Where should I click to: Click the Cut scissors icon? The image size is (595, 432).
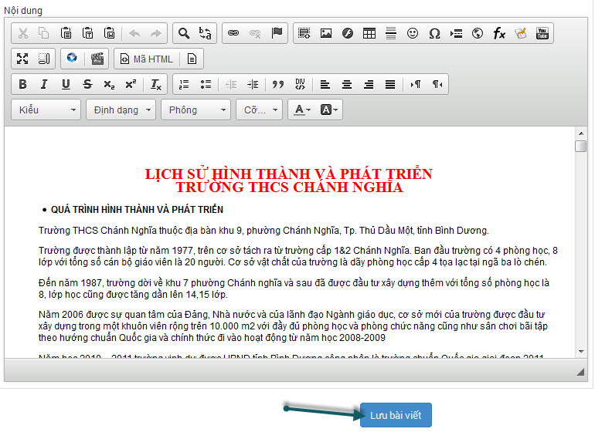tap(23, 33)
